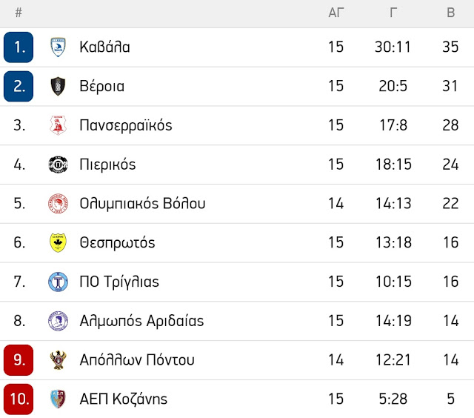Viewport: 474px width, 418px height.
Task: Click the Απόλλων Πόντου eagle crest
Action: [58, 360]
